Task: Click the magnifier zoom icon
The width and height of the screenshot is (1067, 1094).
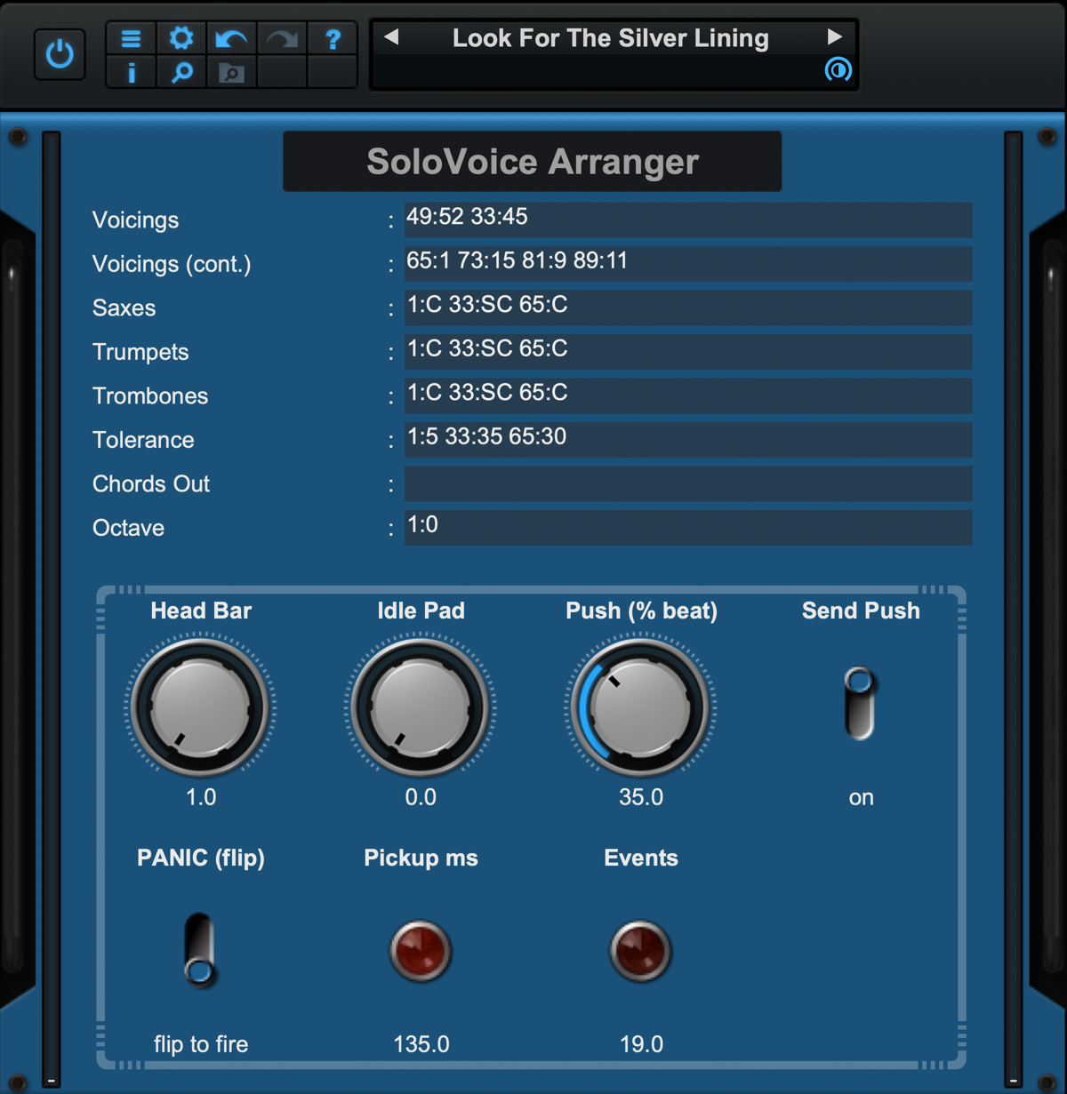Action: pos(181,73)
